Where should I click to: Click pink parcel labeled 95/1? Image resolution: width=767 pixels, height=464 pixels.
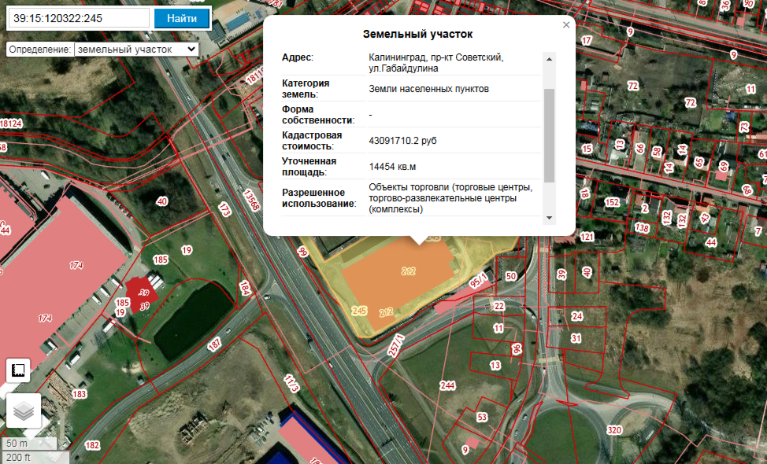[x=478, y=281]
